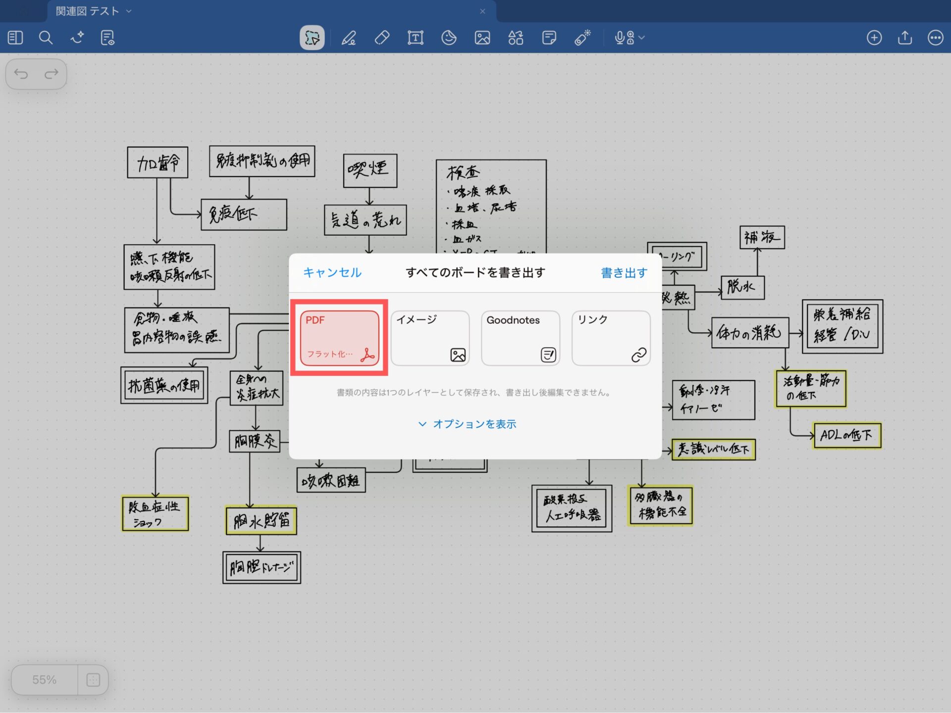Choose PDF export format option
The width and height of the screenshot is (951, 713).
tap(339, 338)
